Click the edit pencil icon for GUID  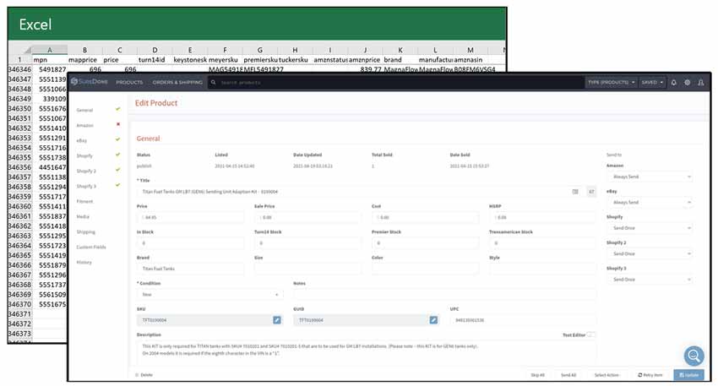pyautogui.click(x=433, y=320)
